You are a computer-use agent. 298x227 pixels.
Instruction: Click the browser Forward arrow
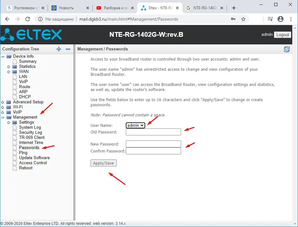click(17, 19)
